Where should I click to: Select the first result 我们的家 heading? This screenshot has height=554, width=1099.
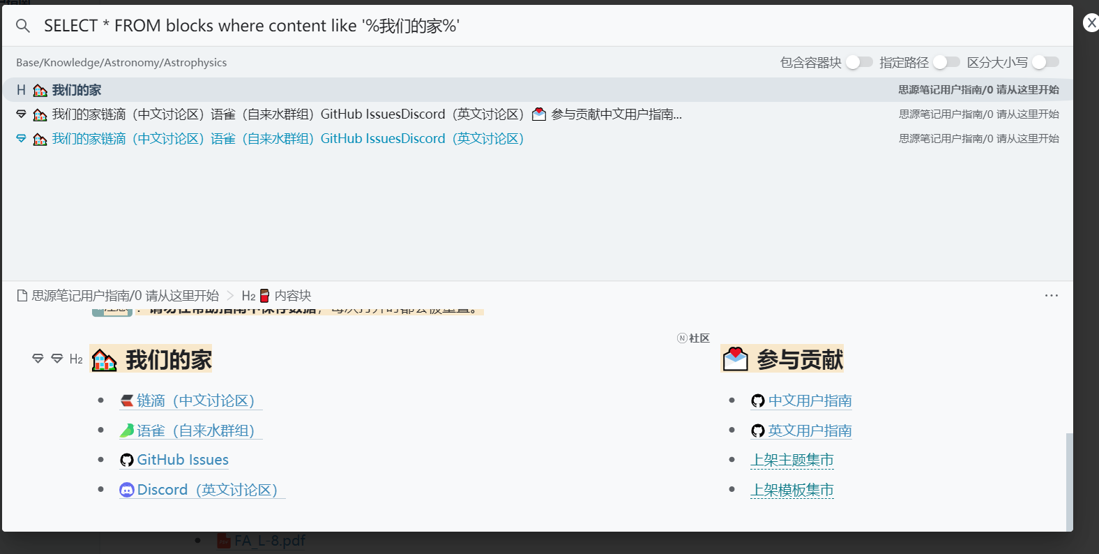pyautogui.click(x=538, y=90)
